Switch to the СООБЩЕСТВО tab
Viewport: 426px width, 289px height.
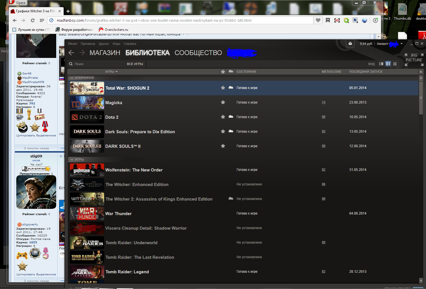(198, 53)
